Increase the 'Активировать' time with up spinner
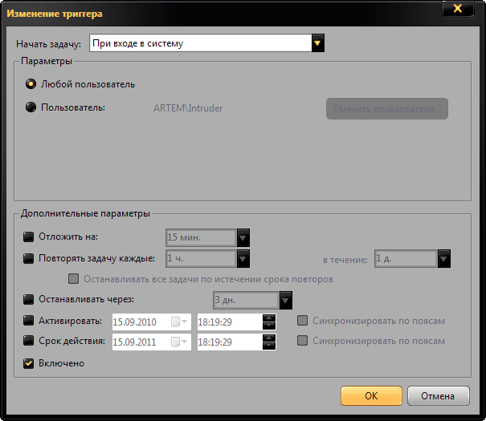The image size is (486, 421). click(x=269, y=318)
